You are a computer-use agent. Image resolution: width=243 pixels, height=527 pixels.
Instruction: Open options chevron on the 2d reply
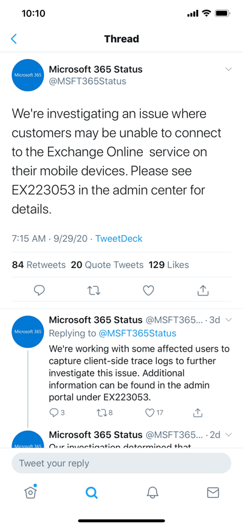pyautogui.click(x=228, y=434)
